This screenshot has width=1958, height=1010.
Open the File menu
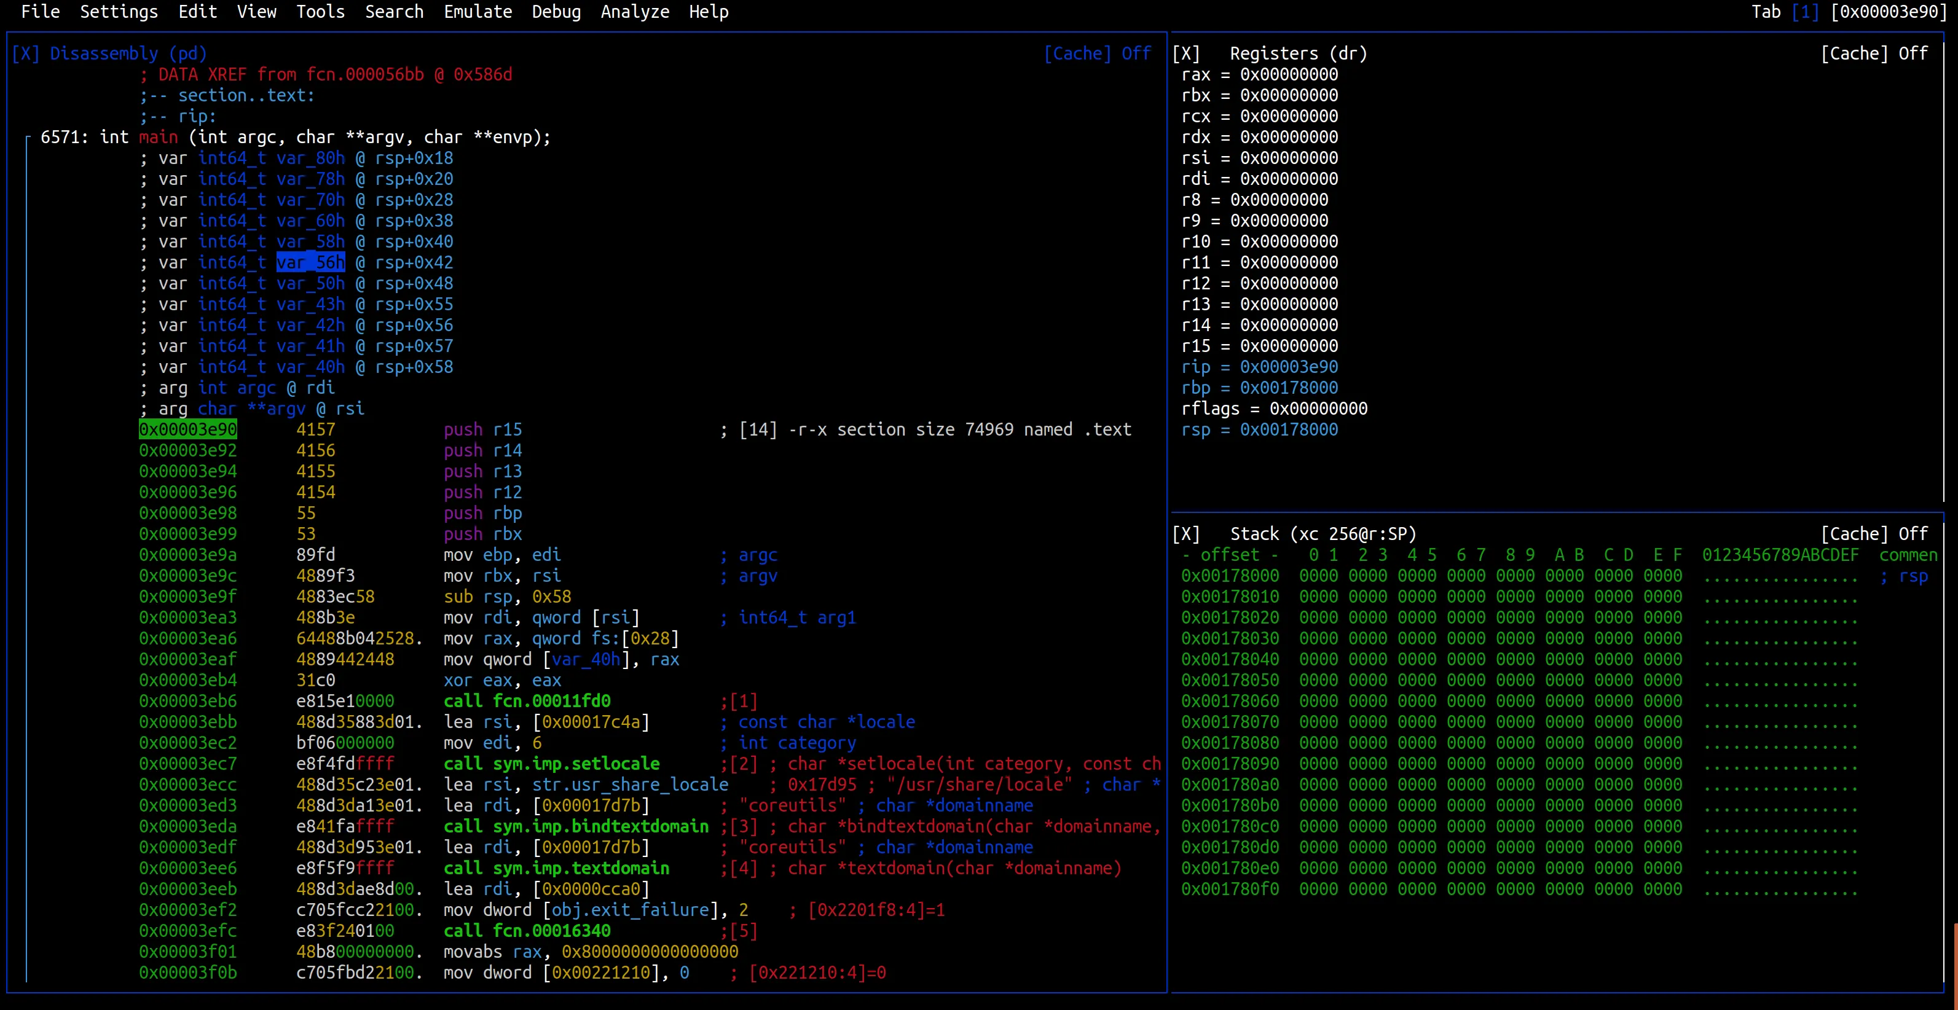click(41, 12)
